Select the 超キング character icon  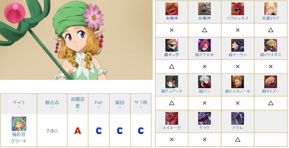point(171,45)
